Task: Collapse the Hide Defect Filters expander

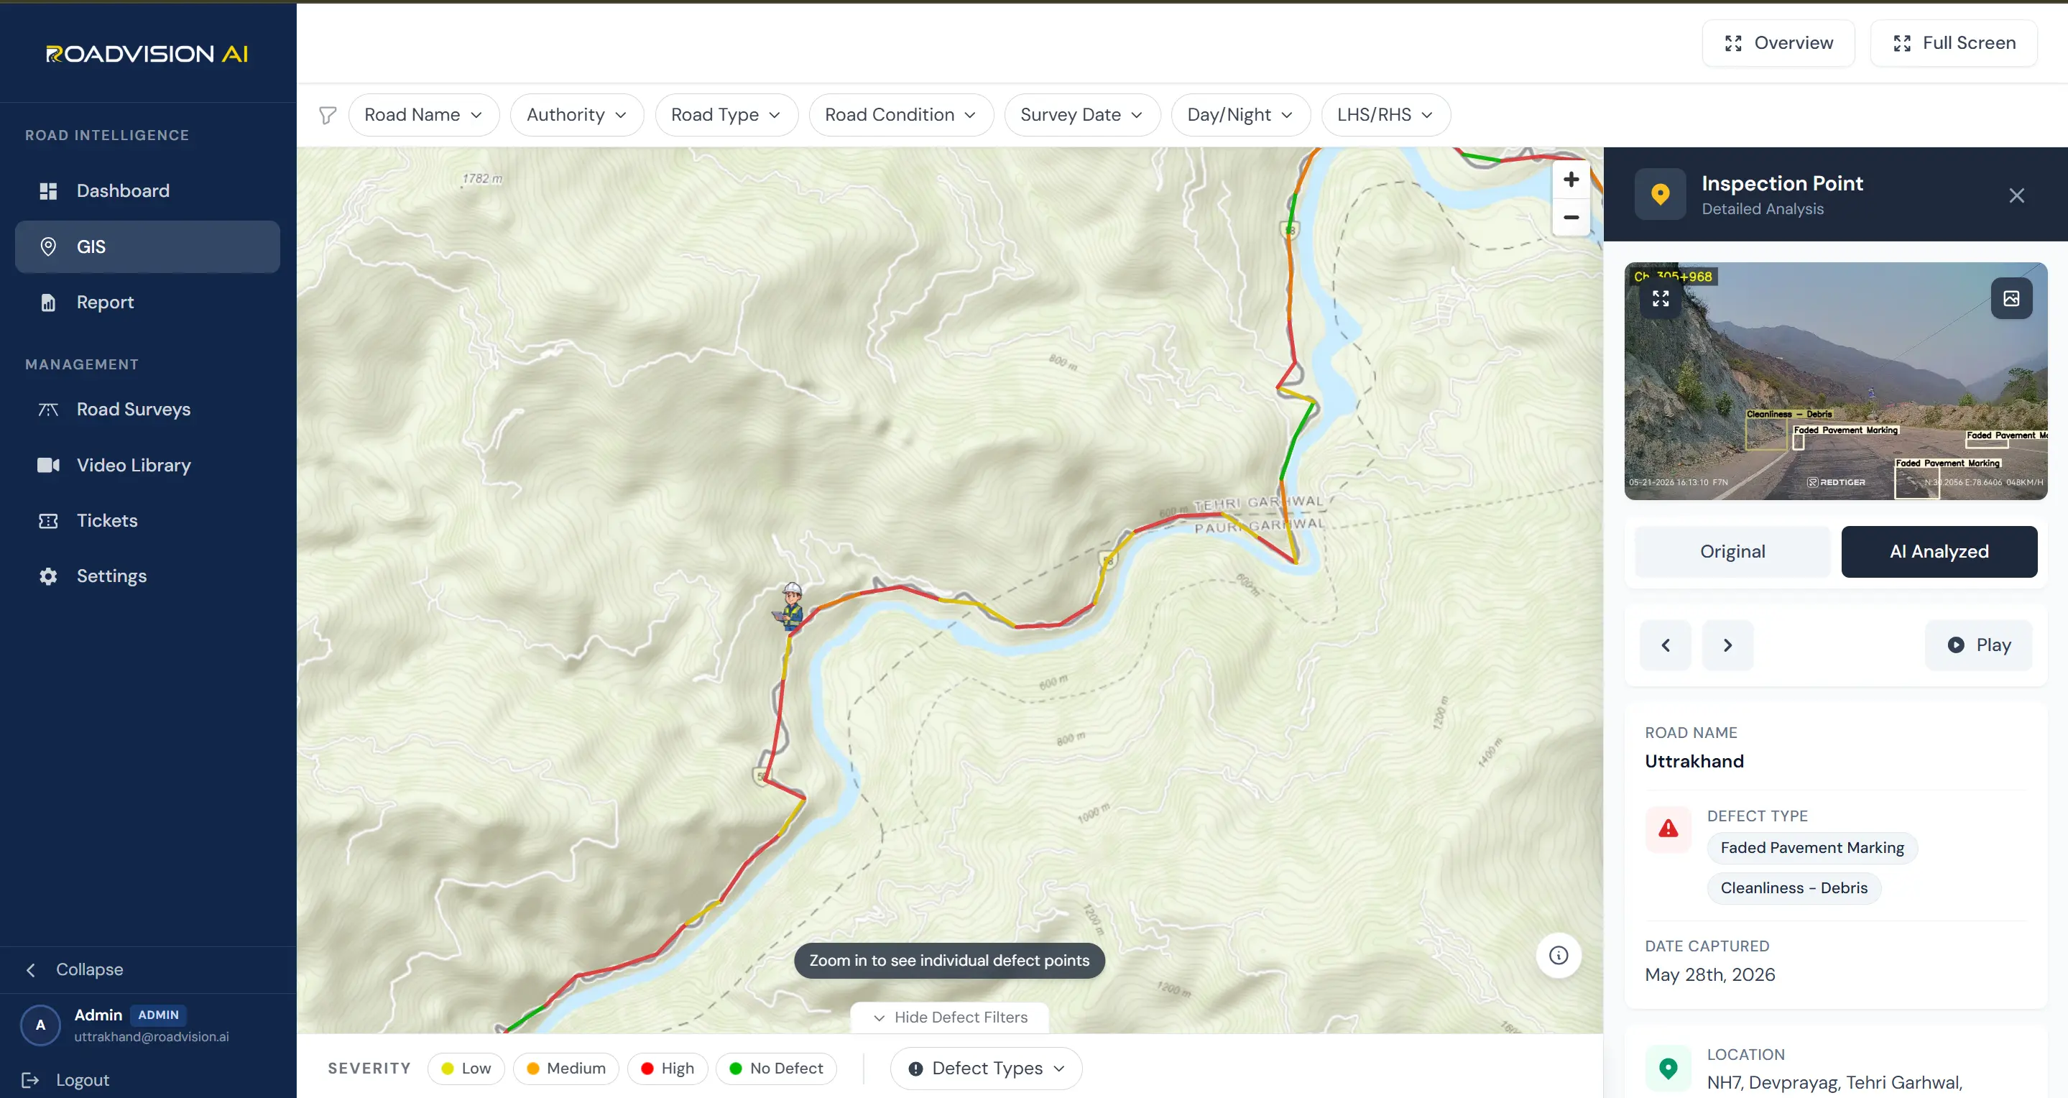Action: [x=950, y=1018]
